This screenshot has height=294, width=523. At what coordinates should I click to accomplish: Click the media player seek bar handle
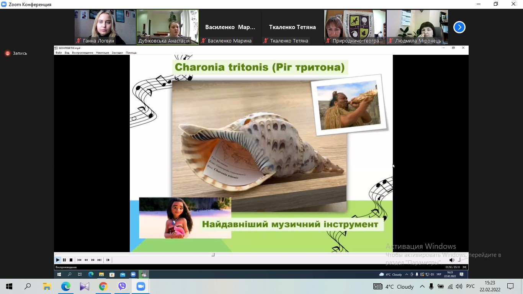coord(213,255)
